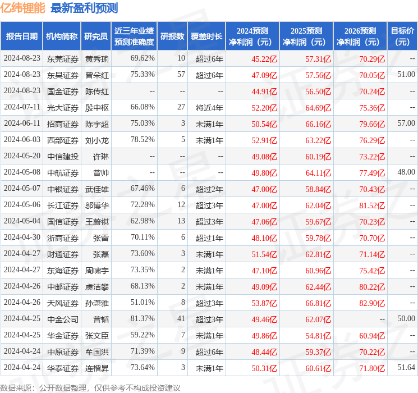Select the 光大证券 cell
This screenshot has height=393, width=418.
63,108
